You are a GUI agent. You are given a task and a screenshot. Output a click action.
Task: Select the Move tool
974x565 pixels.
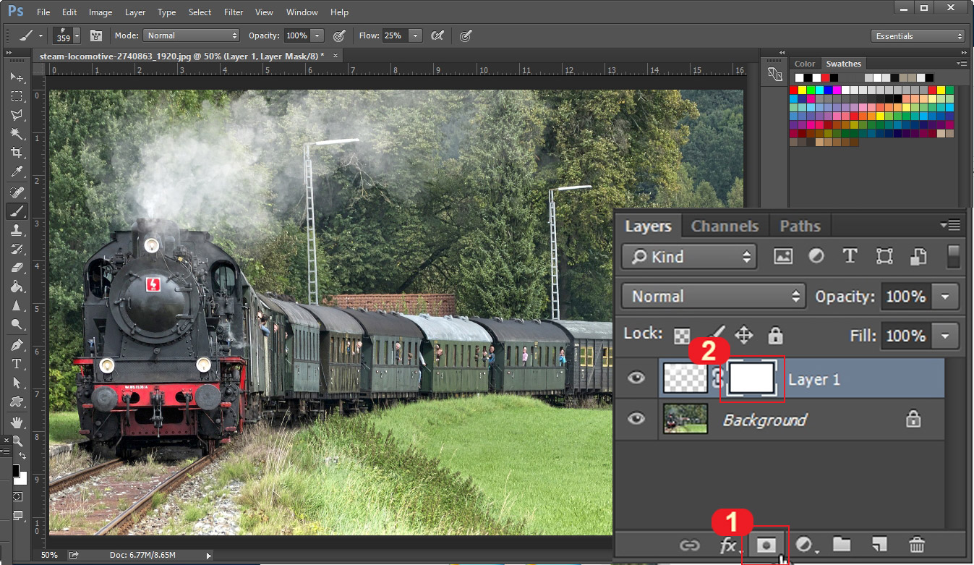pos(17,77)
